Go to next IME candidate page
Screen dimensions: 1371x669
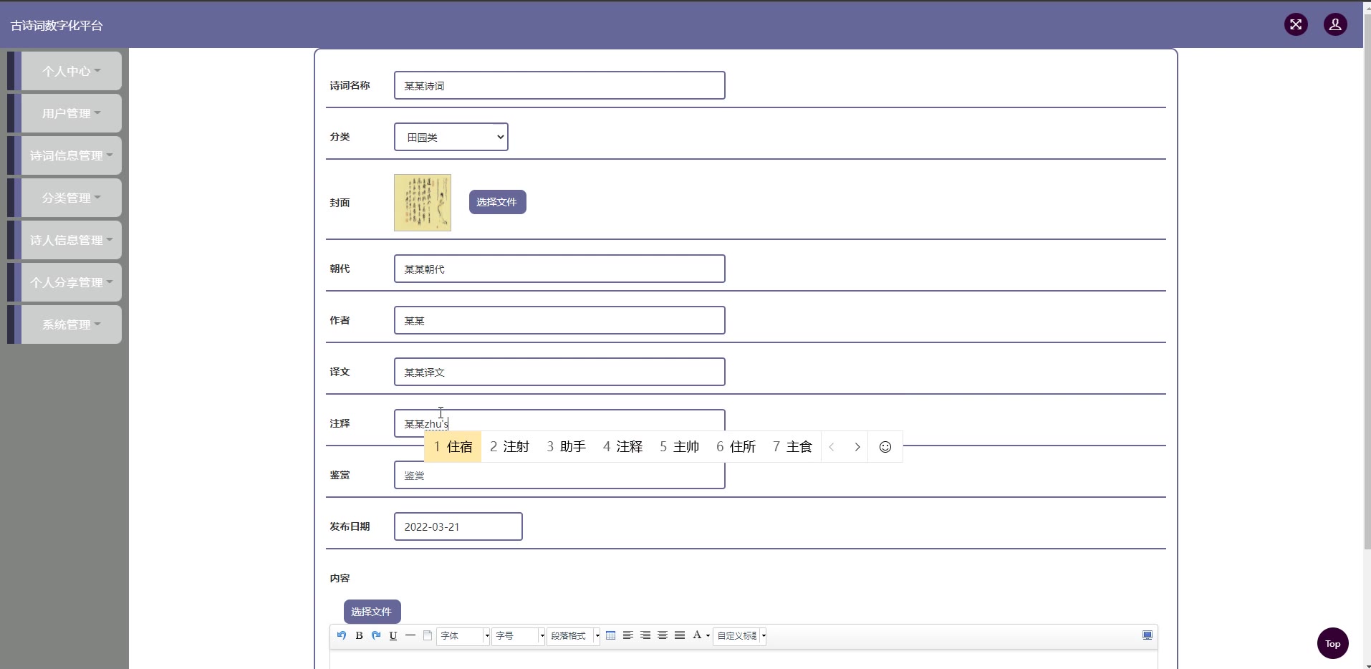(x=857, y=447)
